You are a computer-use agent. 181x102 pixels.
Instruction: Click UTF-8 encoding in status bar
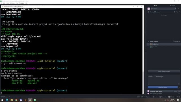pos(143,97)
